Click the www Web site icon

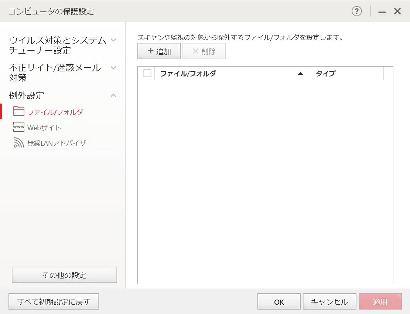[x=18, y=127]
